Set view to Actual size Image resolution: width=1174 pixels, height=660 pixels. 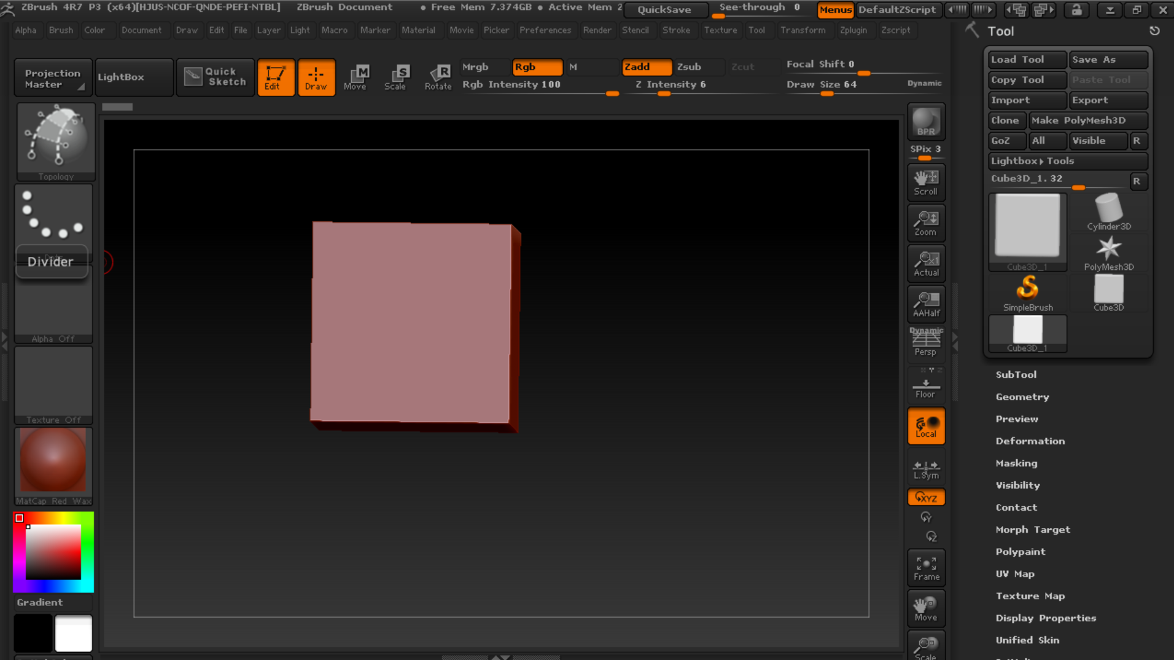(x=926, y=264)
